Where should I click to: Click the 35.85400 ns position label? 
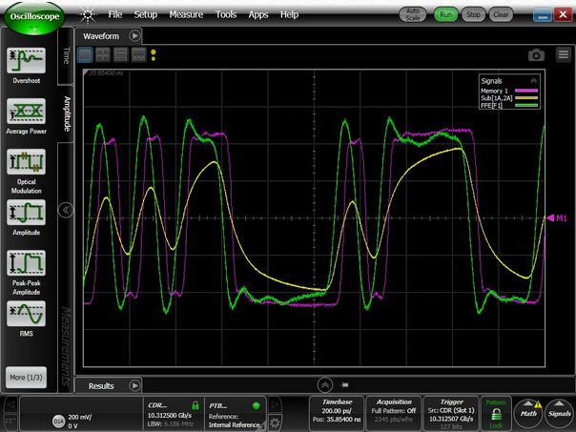pyautogui.click(x=106, y=73)
